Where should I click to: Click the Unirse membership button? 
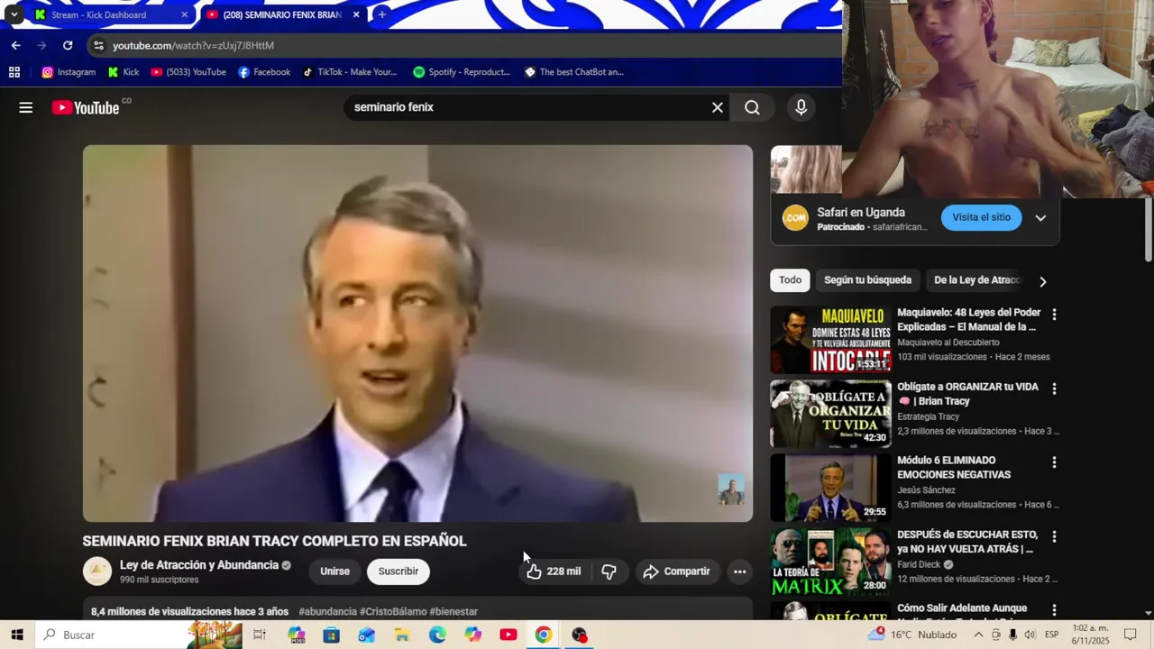tap(334, 571)
